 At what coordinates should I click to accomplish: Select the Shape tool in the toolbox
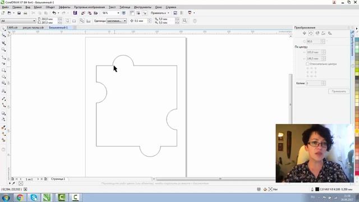point(4,35)
